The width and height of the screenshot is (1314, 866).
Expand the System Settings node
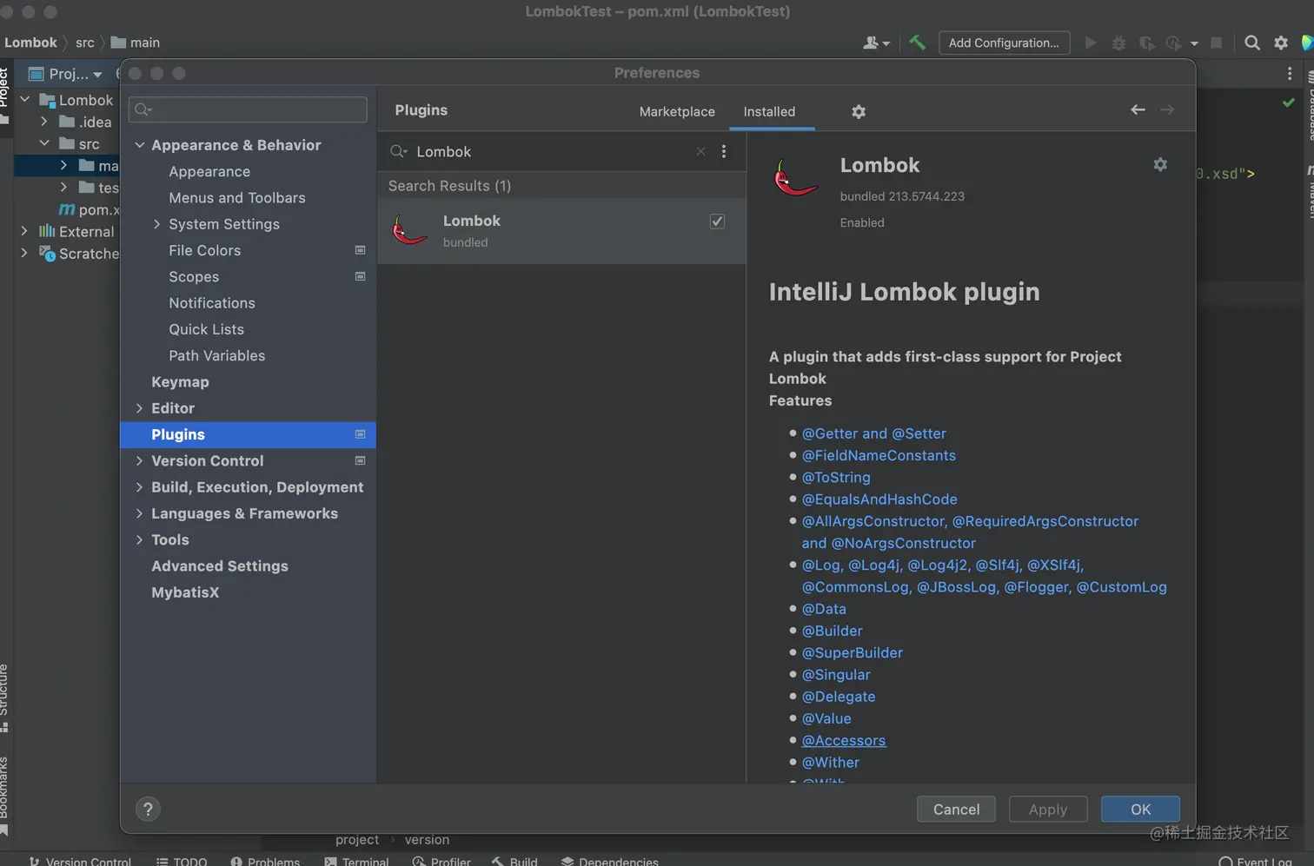click(156, 224)
